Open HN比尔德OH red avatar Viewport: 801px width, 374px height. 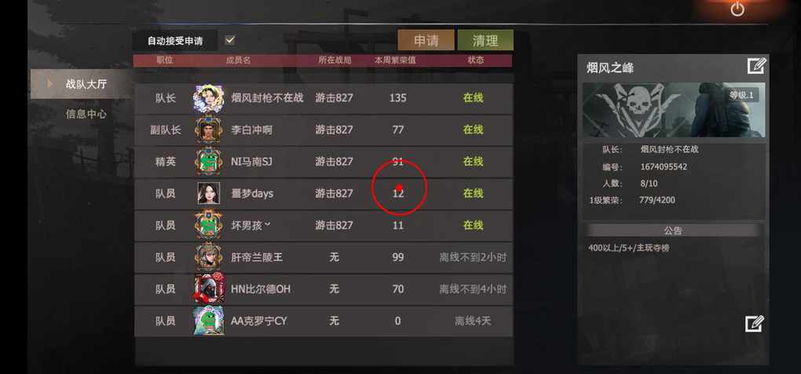208,288
